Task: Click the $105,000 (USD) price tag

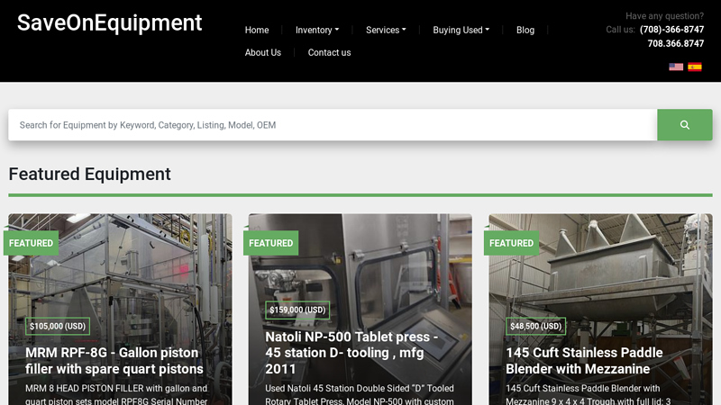Action: coord(58,327)
